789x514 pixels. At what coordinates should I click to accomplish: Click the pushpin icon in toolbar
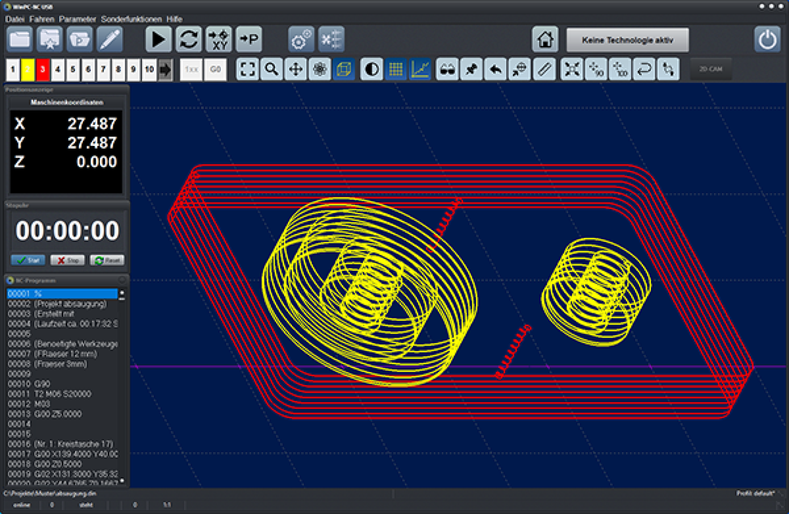[x=471, y=69]
